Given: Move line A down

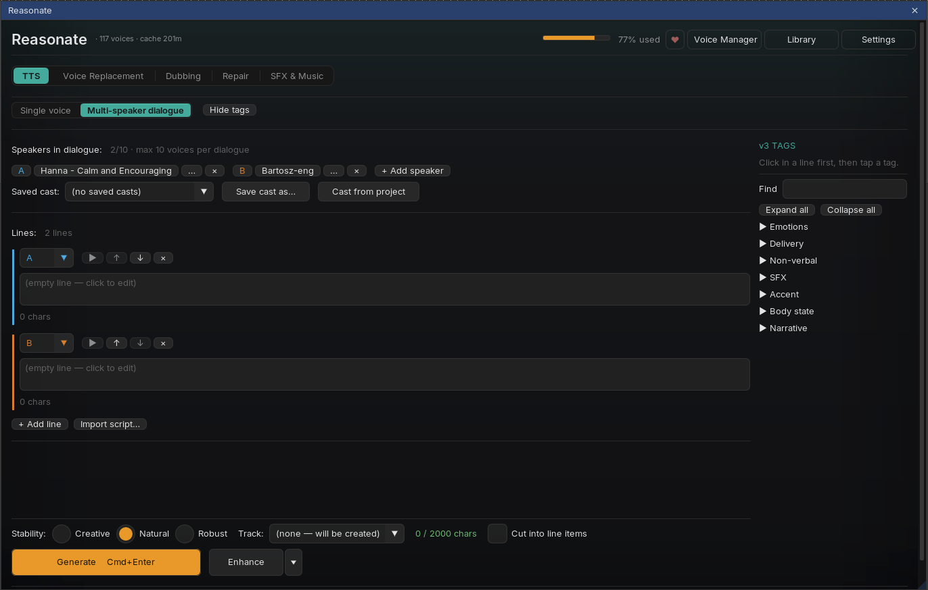Looking at the screenshot, I should tap(140, 258).
